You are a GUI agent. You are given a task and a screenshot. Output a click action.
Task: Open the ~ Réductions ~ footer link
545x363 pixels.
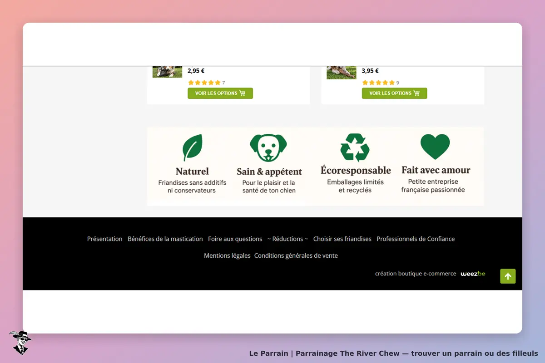click(x=287, y=239)
